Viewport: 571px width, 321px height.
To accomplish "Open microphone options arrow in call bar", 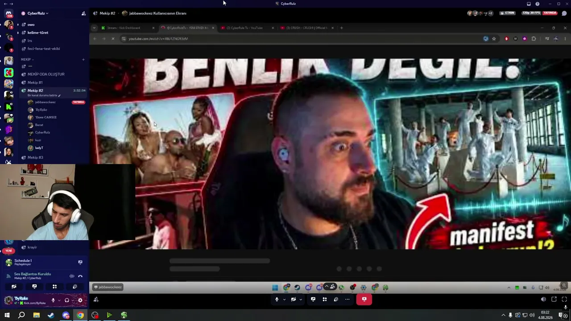I will click(x=284, y=299).
